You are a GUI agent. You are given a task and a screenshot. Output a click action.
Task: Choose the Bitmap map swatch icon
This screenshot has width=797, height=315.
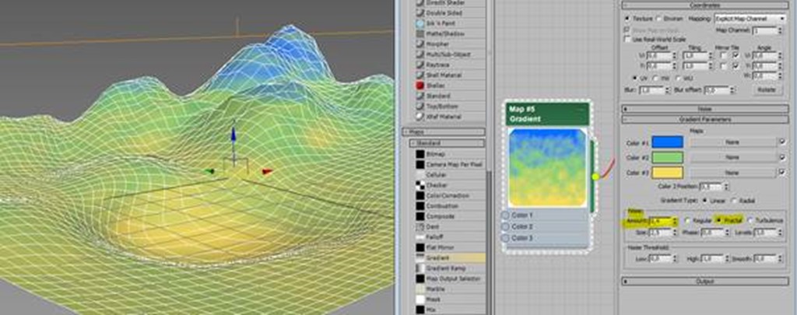[420, 155]
